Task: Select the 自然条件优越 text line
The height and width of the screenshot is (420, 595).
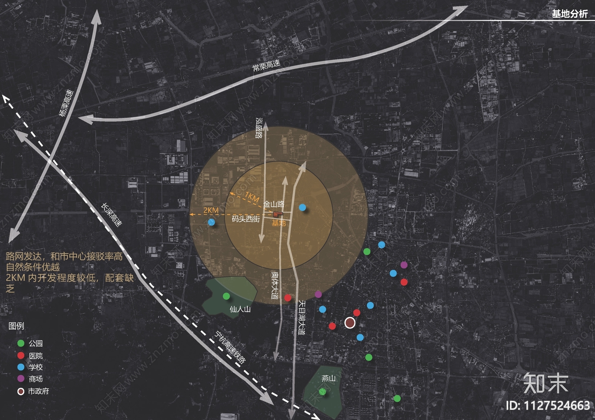Action: click(x=33, y=267)
